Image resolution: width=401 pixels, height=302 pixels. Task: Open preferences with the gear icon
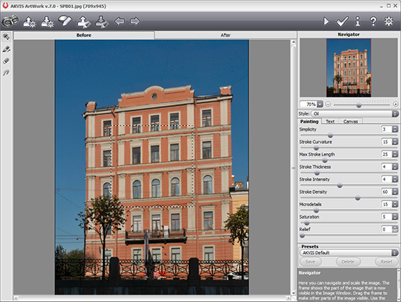pos(389,21)
